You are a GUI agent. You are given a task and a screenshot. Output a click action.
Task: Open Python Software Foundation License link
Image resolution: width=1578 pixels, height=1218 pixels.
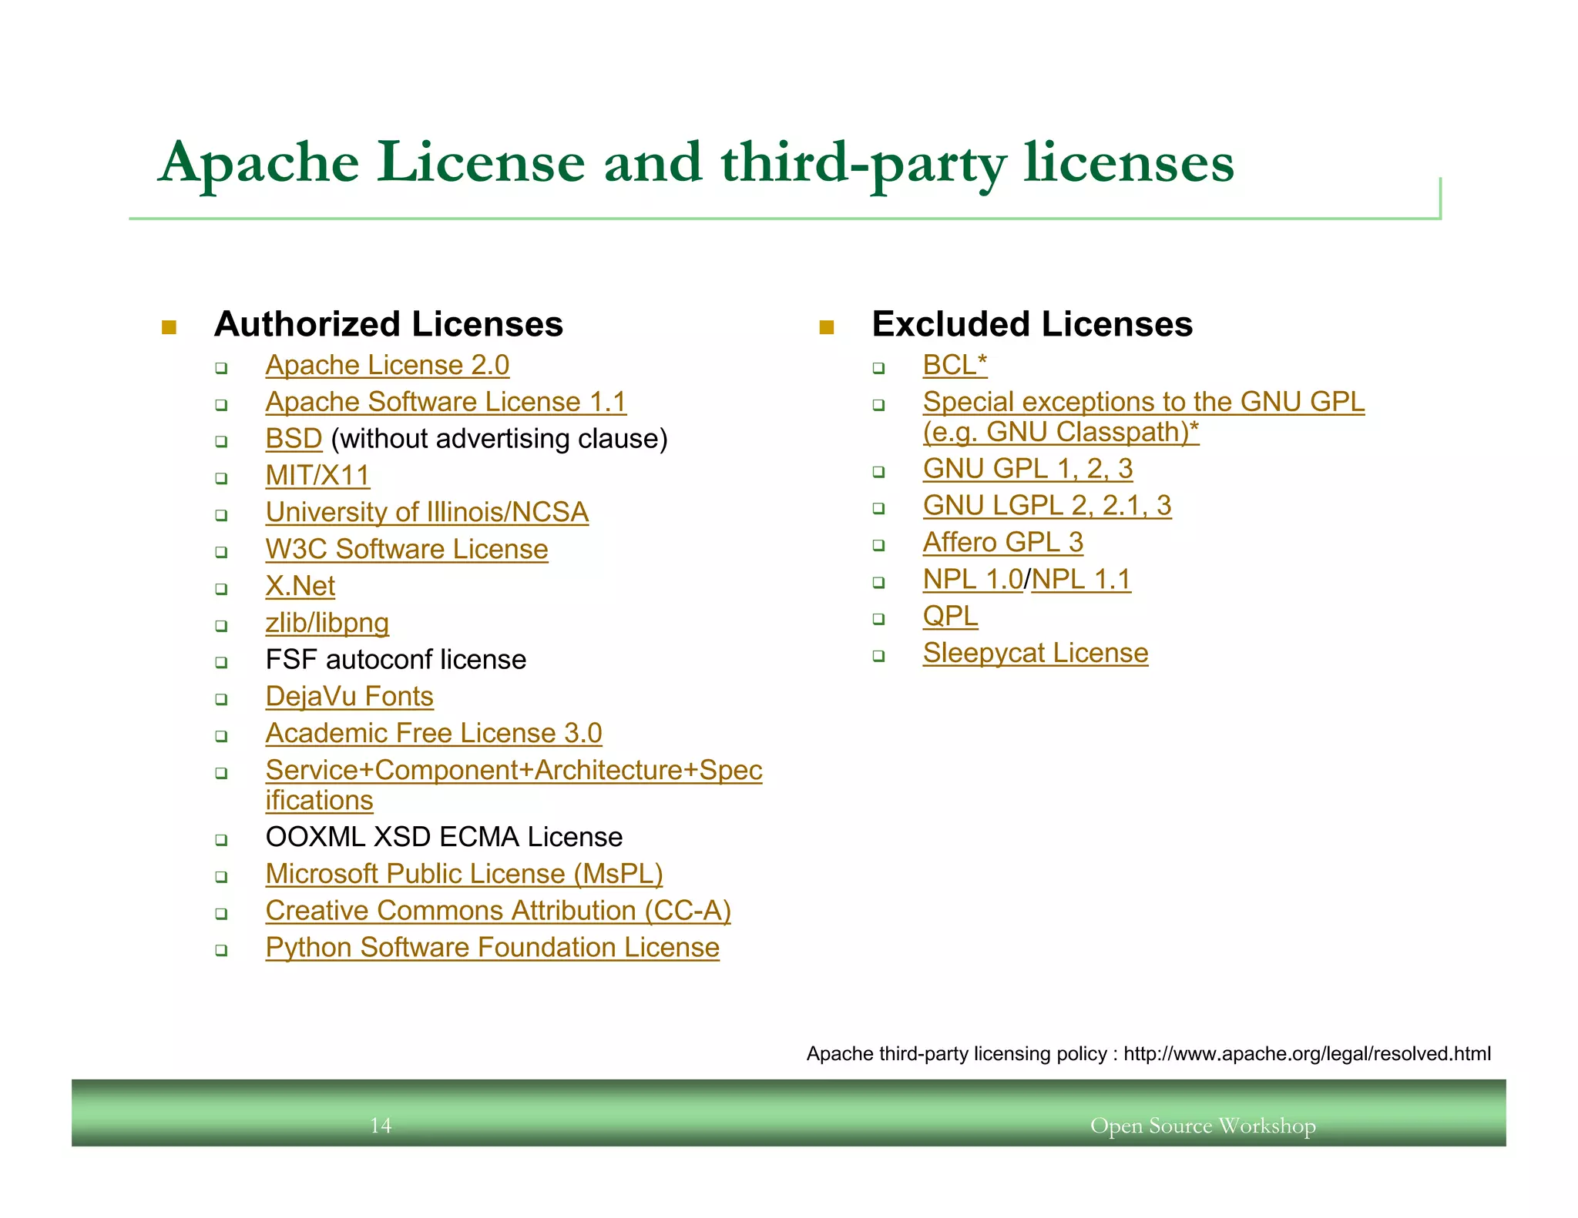click(x=492, y=948)
